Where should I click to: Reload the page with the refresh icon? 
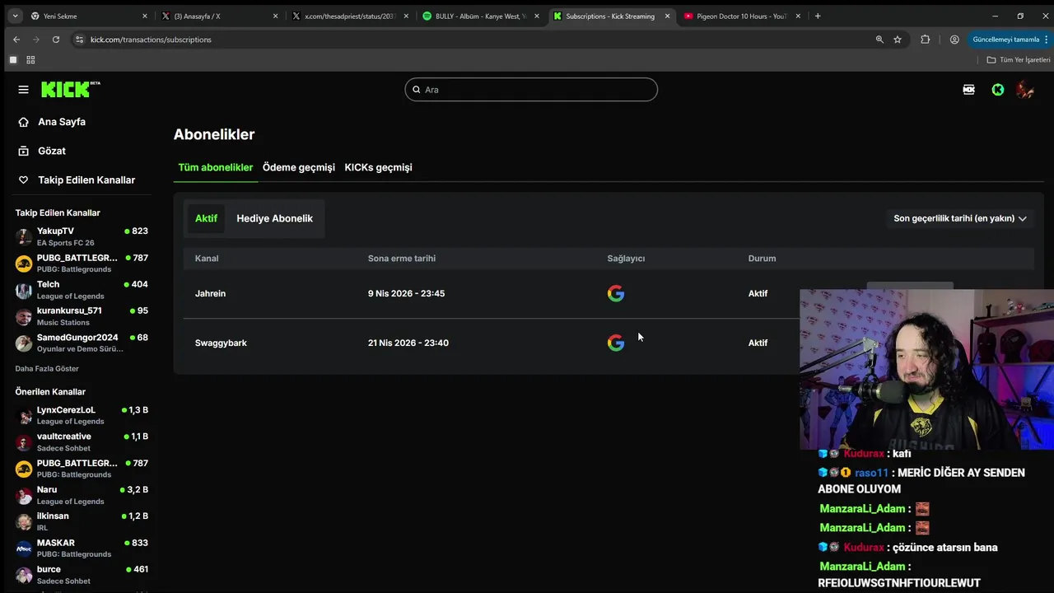coord(55,40)
